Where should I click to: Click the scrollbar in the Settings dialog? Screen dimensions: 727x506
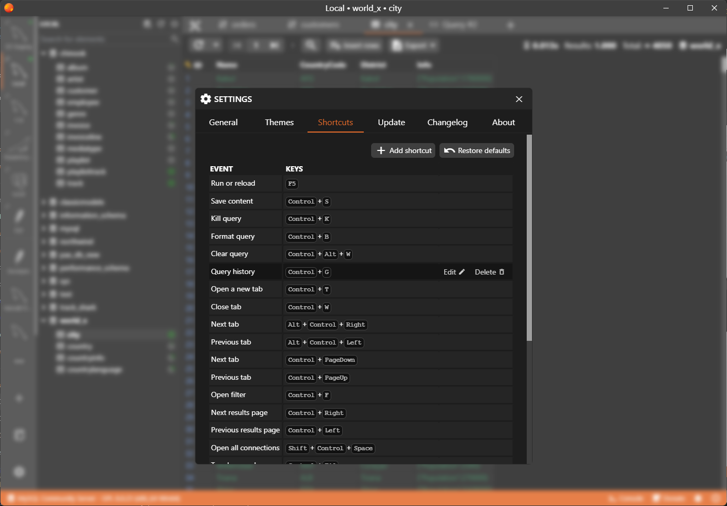pos(528,237)
